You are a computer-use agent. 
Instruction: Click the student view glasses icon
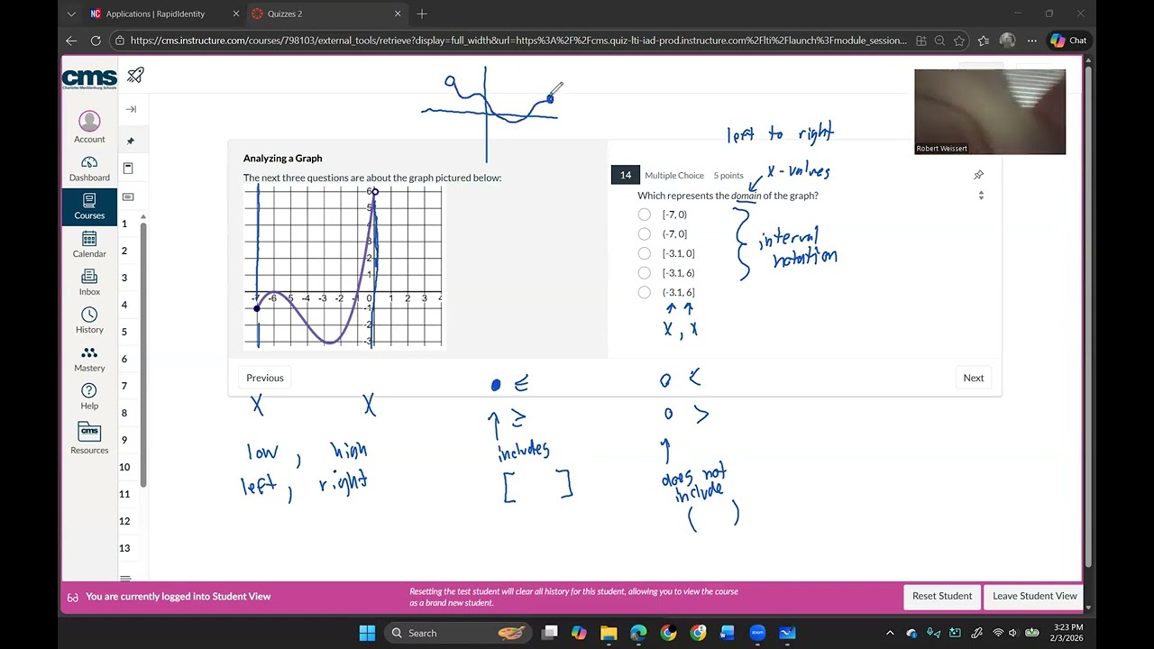tap(73, 597)
